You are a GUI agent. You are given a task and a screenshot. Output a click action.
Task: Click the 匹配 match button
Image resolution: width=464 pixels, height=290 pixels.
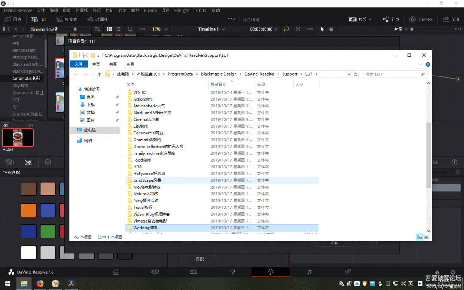200,259
